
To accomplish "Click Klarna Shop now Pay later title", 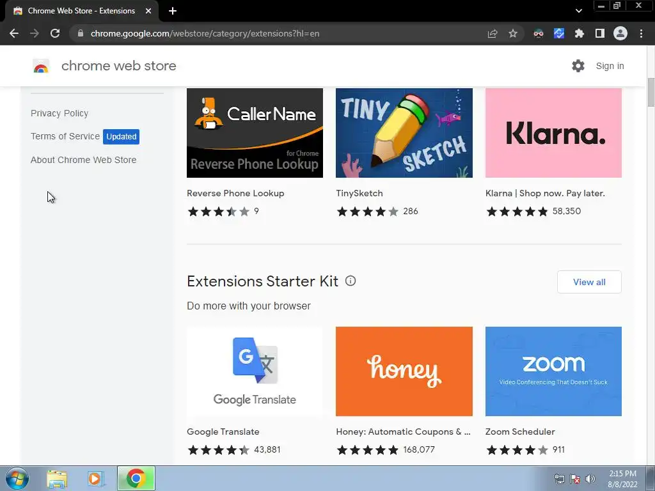I will coord(545,193).
